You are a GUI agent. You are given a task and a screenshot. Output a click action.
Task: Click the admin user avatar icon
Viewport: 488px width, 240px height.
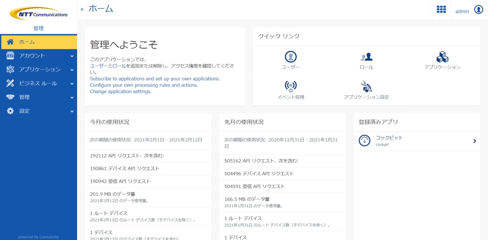(478, 10)
